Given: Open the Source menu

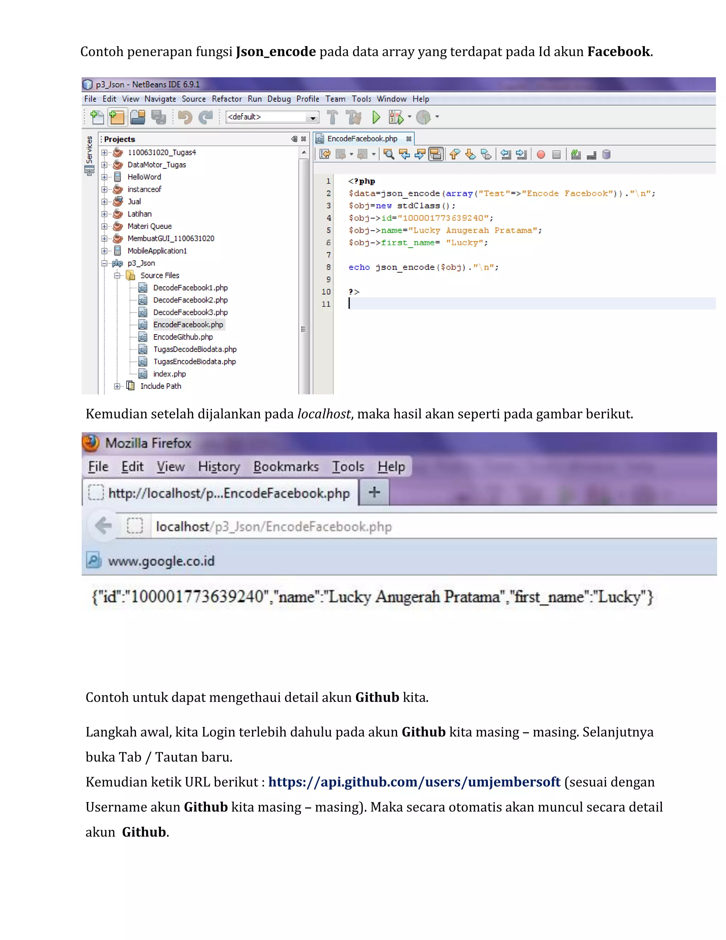Looking at the screenshot, I should pyautogui.click(x=194, y=99).
